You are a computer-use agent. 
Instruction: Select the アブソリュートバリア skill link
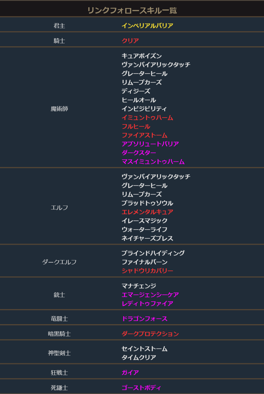150,144
